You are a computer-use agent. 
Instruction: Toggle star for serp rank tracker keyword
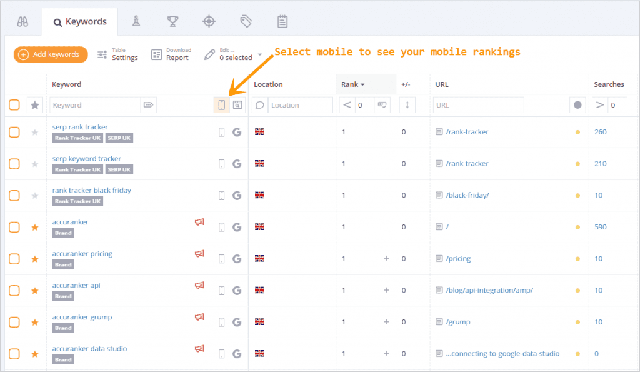[x=35, y=132]
